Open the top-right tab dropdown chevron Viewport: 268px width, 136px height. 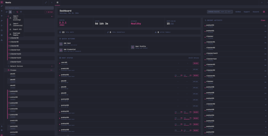tap(262, 3)
